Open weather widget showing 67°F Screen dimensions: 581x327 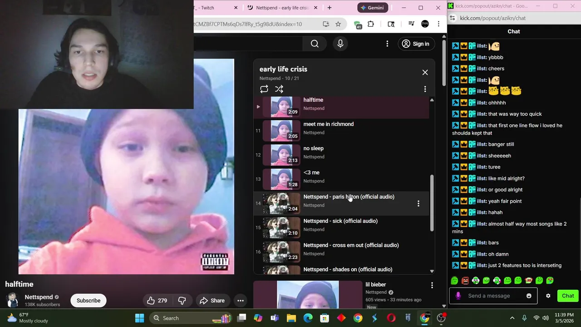pos(28,318)
